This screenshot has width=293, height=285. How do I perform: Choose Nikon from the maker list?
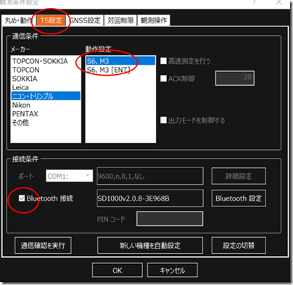pyautogui.click(x=46, y=105)
